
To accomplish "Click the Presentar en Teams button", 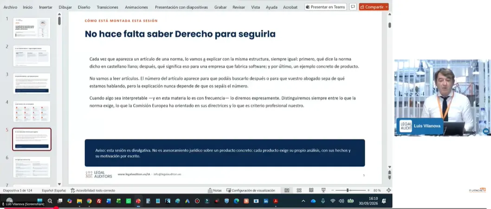I will click(326, 7).
